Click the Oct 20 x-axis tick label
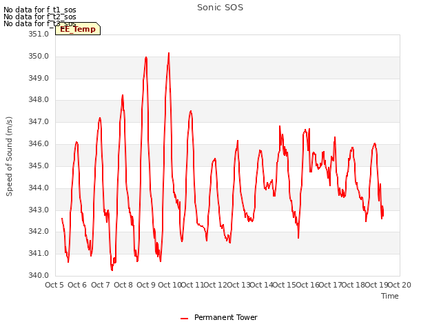This screenshot has width=441, height=331. click(400, 285)
